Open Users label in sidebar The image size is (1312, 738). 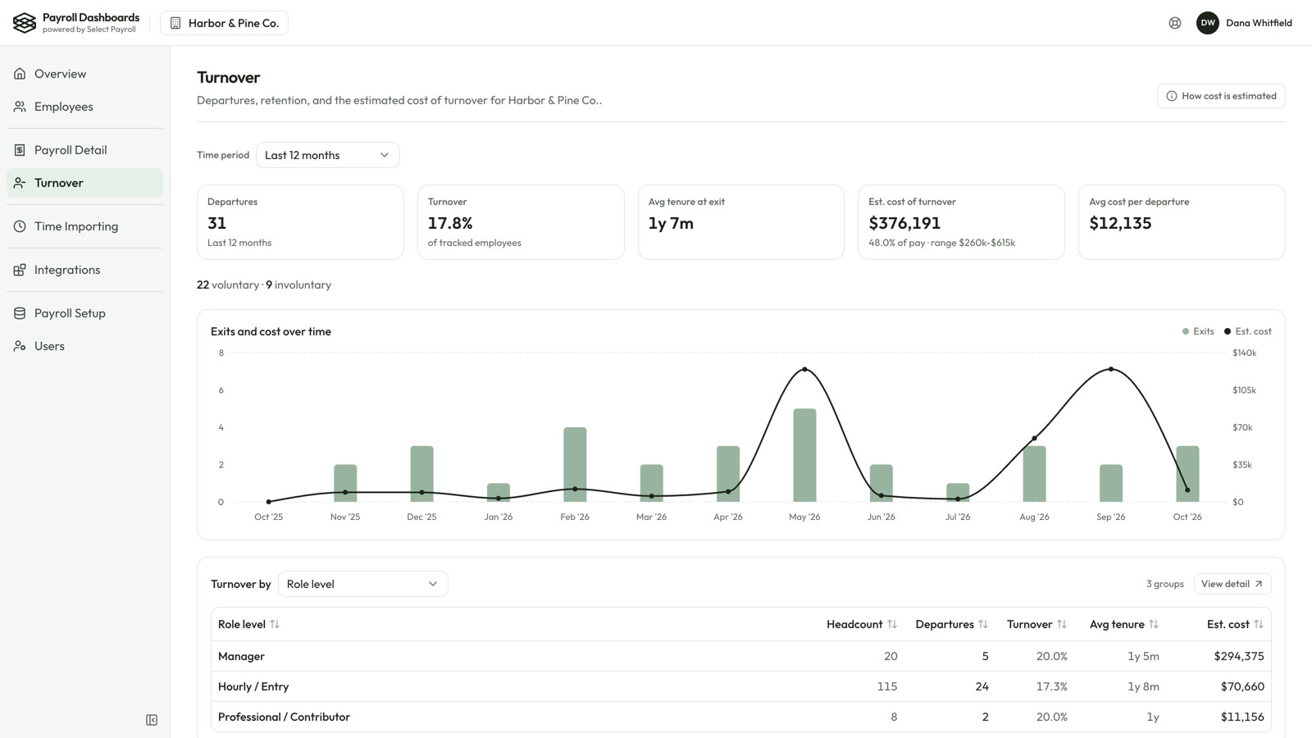49,346
